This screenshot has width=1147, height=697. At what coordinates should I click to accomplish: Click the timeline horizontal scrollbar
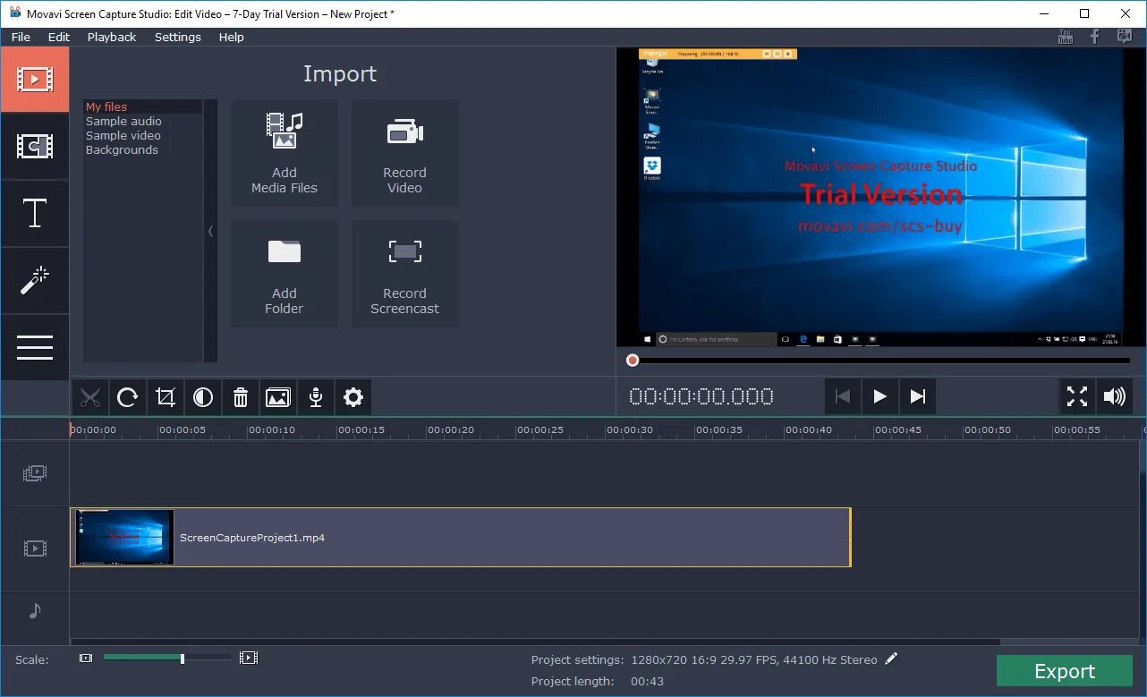click(535, 642)
